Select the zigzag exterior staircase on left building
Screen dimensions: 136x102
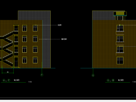pos(7,49)
